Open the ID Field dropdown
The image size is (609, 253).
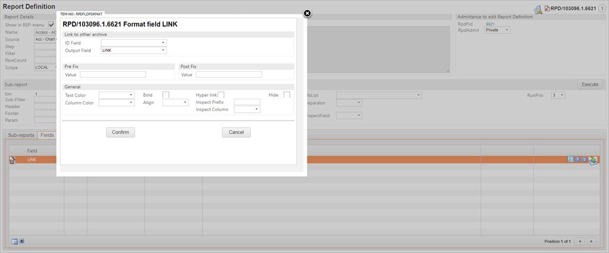134,43
